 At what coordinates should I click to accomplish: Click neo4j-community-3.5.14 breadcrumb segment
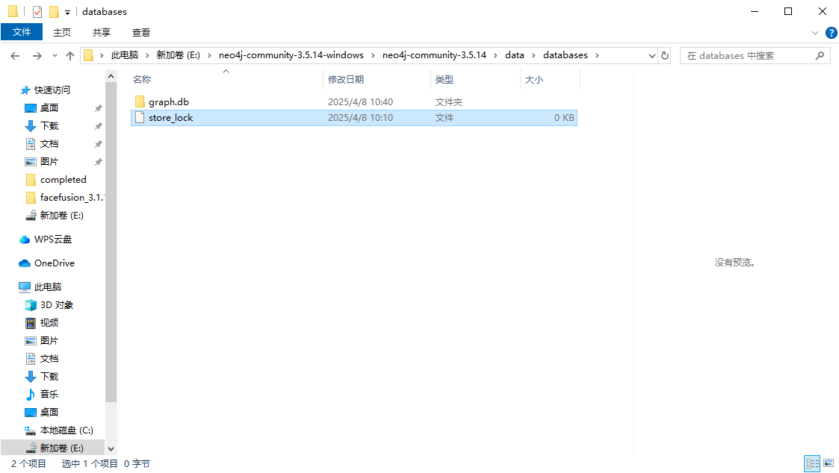[434, 55]
